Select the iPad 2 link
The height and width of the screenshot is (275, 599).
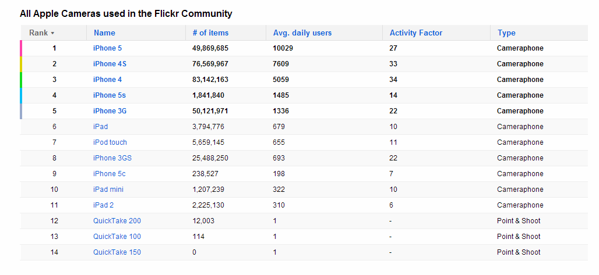[x=103, y=205]
